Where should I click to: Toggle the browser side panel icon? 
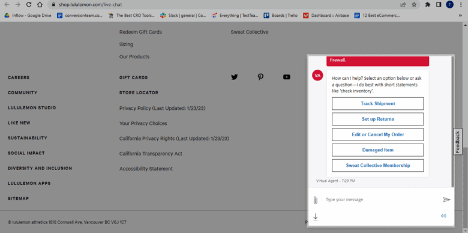(x=439, y=4)
